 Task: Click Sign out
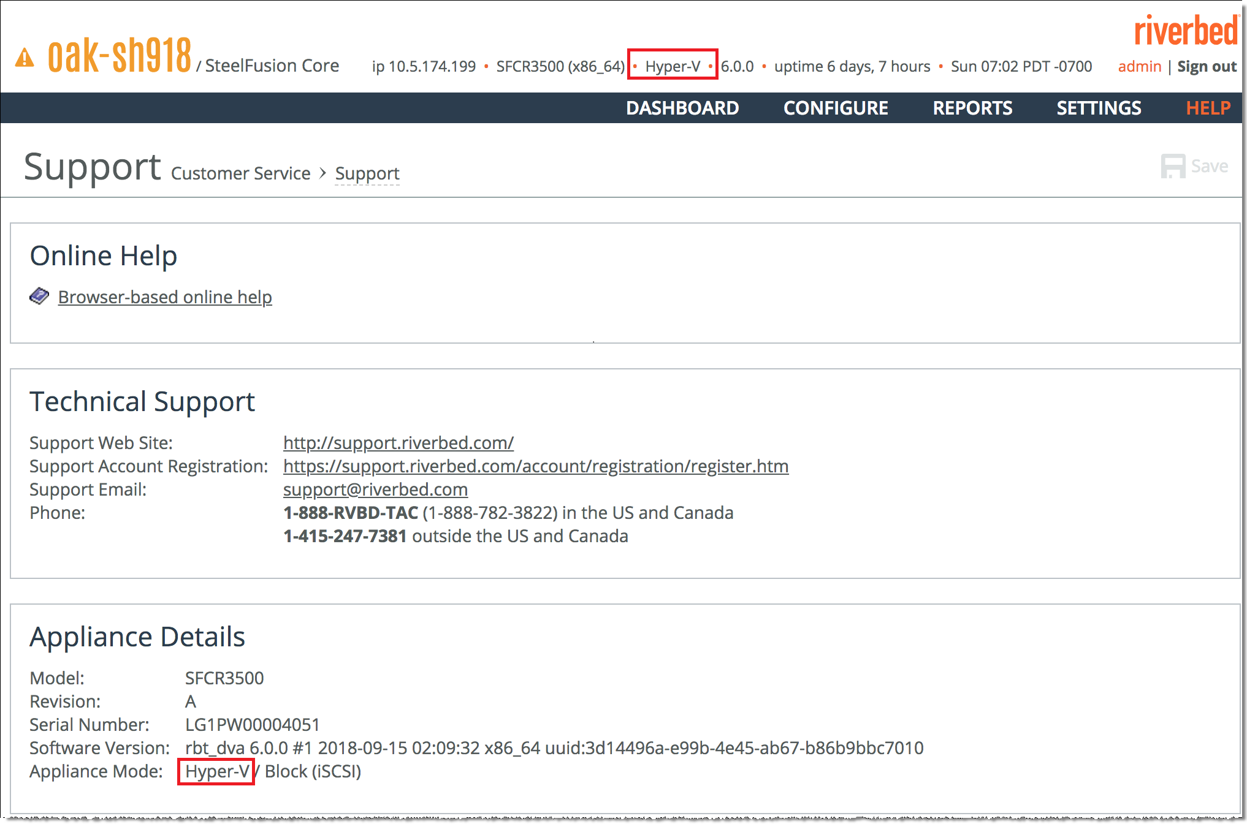tap(1207, 66)
